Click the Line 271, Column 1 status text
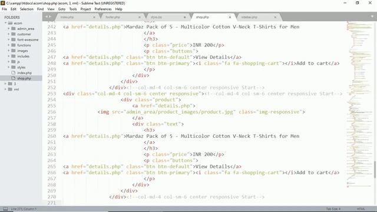This screenshot has height=212, width=377. [24, 209]
